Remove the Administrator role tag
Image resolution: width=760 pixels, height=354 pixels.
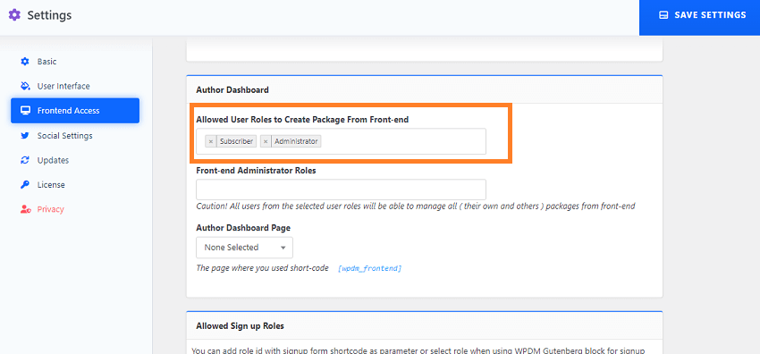point(266,141)
